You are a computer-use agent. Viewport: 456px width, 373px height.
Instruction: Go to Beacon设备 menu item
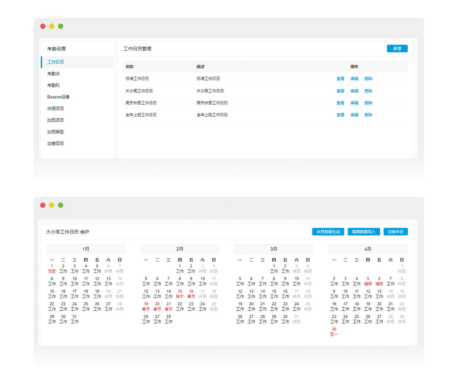pyautogui.click(x=58, y=97)
